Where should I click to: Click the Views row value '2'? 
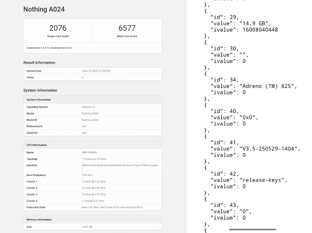[x=82, y=78]
